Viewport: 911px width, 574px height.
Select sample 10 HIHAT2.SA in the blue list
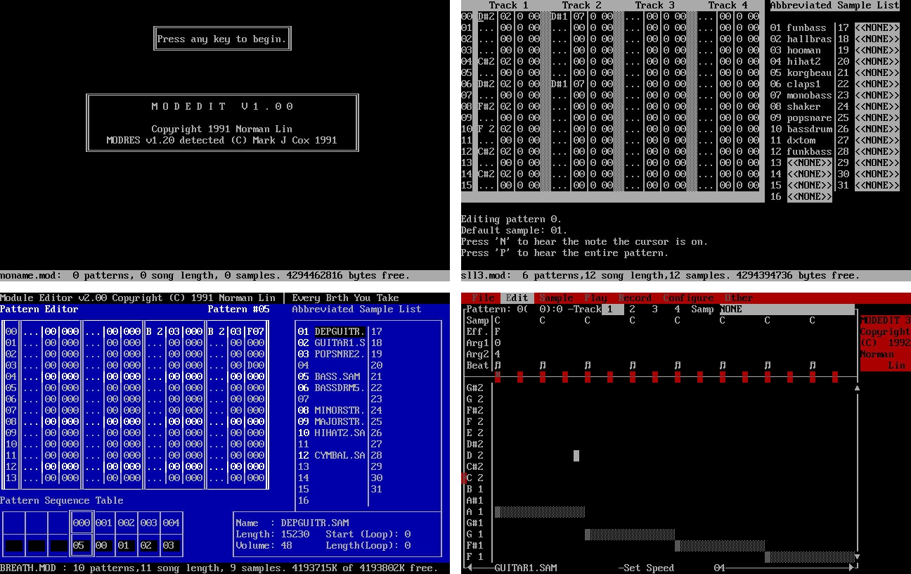(x=332, y=433)
